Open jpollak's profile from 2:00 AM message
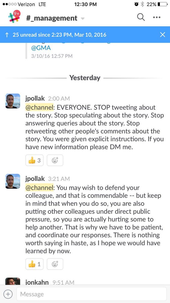 pyautogui.click(x=35, y=98)
